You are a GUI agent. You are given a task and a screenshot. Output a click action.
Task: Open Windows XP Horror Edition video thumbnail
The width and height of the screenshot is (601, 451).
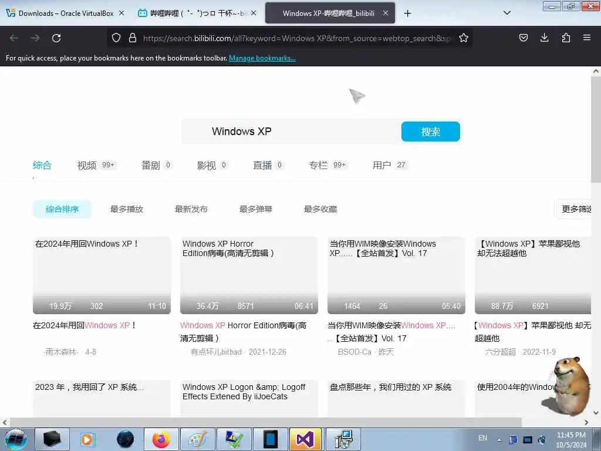pyautogui.click(x=249, y=275)
